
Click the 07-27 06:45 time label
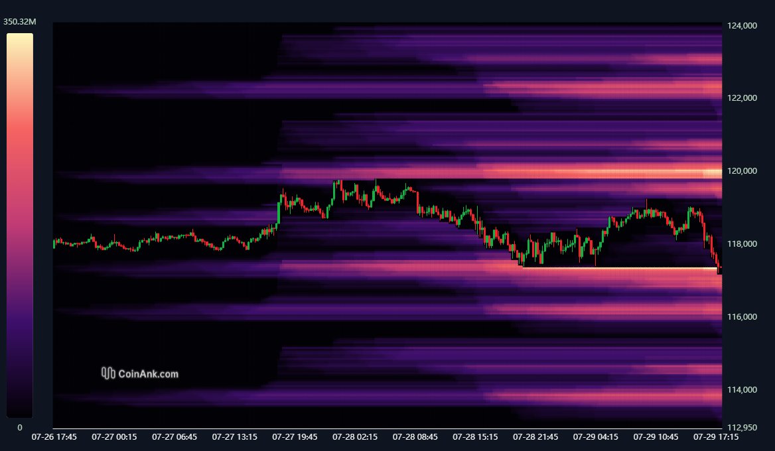(175, 437)
